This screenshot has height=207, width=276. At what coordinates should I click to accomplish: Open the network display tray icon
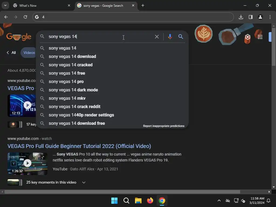click(x=236, y=201)
